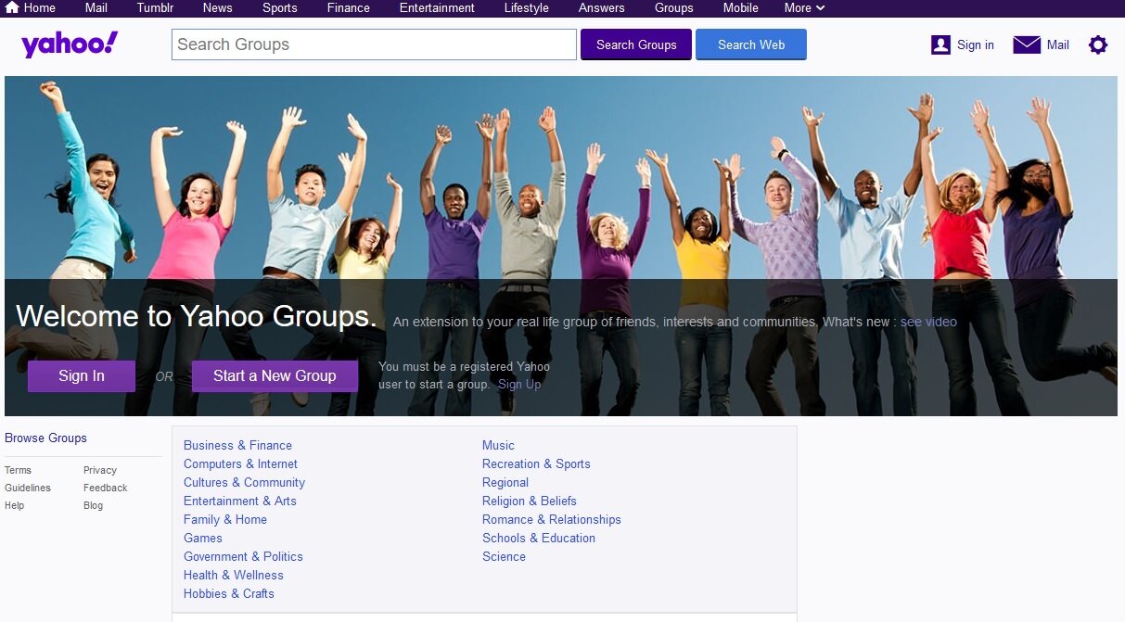The height and width of the screenshot is (622, 1125).
Task: Go to Sports in the top bar
Action: click(x=279, y=7)
